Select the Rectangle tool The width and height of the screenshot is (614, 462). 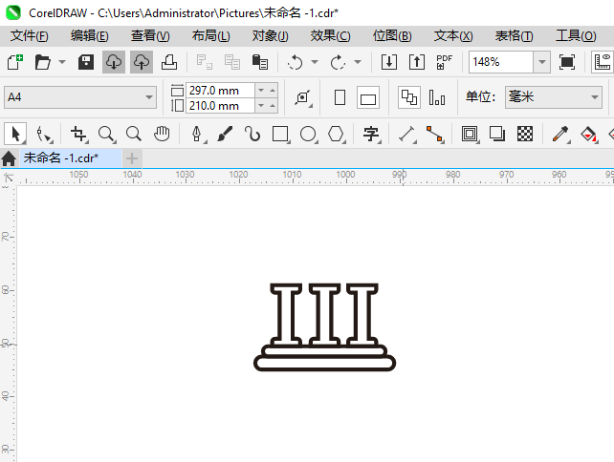[280, 134]
